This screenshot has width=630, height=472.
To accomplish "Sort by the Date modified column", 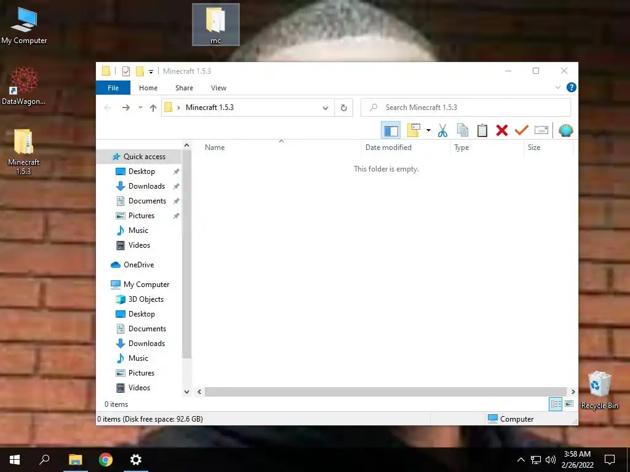I will [x=406, y=147].
